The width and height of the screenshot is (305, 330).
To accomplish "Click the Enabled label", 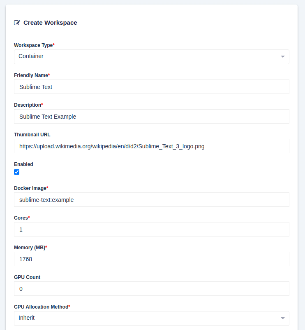I will [x=23, y=164].
